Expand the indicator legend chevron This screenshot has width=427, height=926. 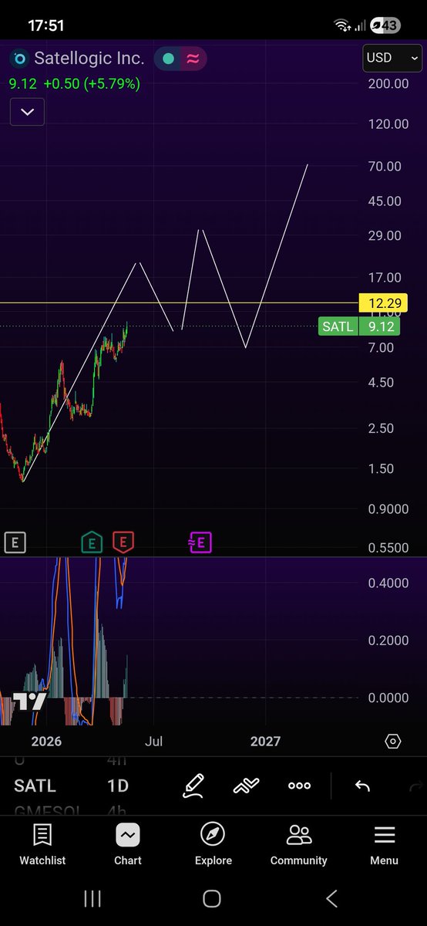(27, 112)
